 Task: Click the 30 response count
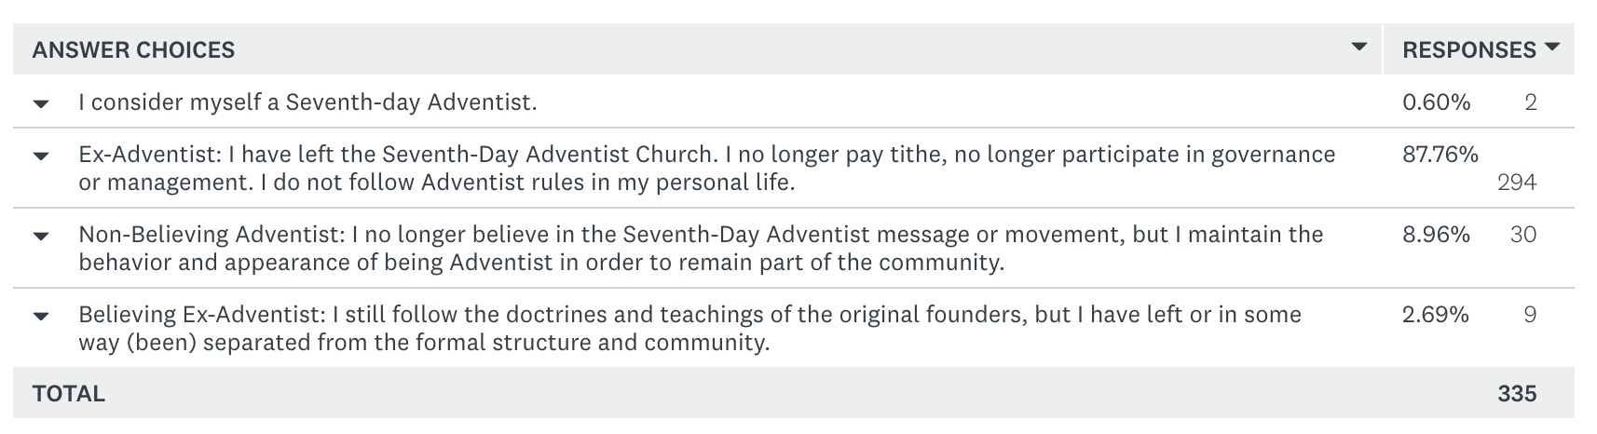1522,235
